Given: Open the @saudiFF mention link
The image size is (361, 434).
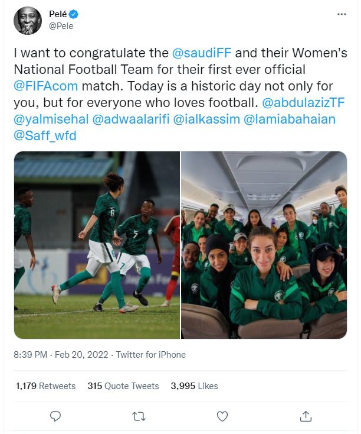Looking at the screenshot, I should point(202,53).
